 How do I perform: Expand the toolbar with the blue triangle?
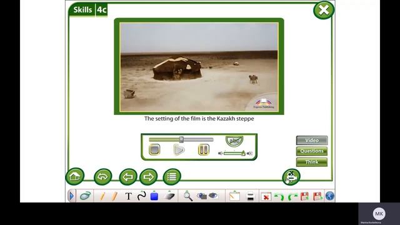(x=72, y=196)
